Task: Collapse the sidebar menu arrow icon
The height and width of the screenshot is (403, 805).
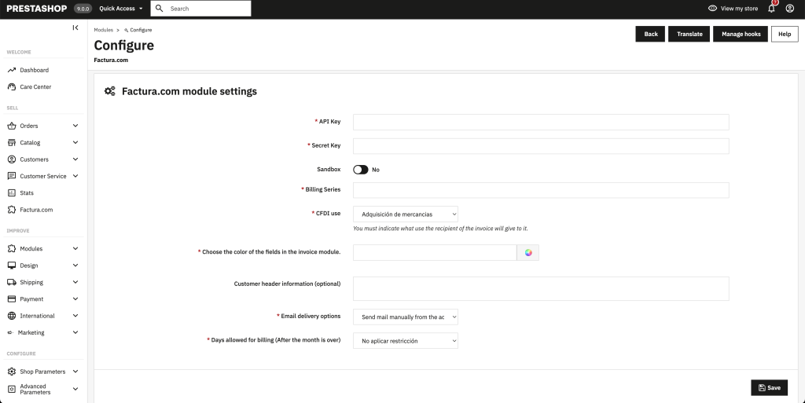Action: (x=75, y=27)
